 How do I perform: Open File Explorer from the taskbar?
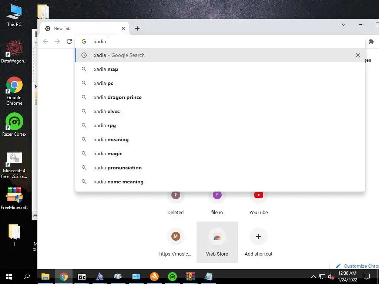(x=45, y=277)
